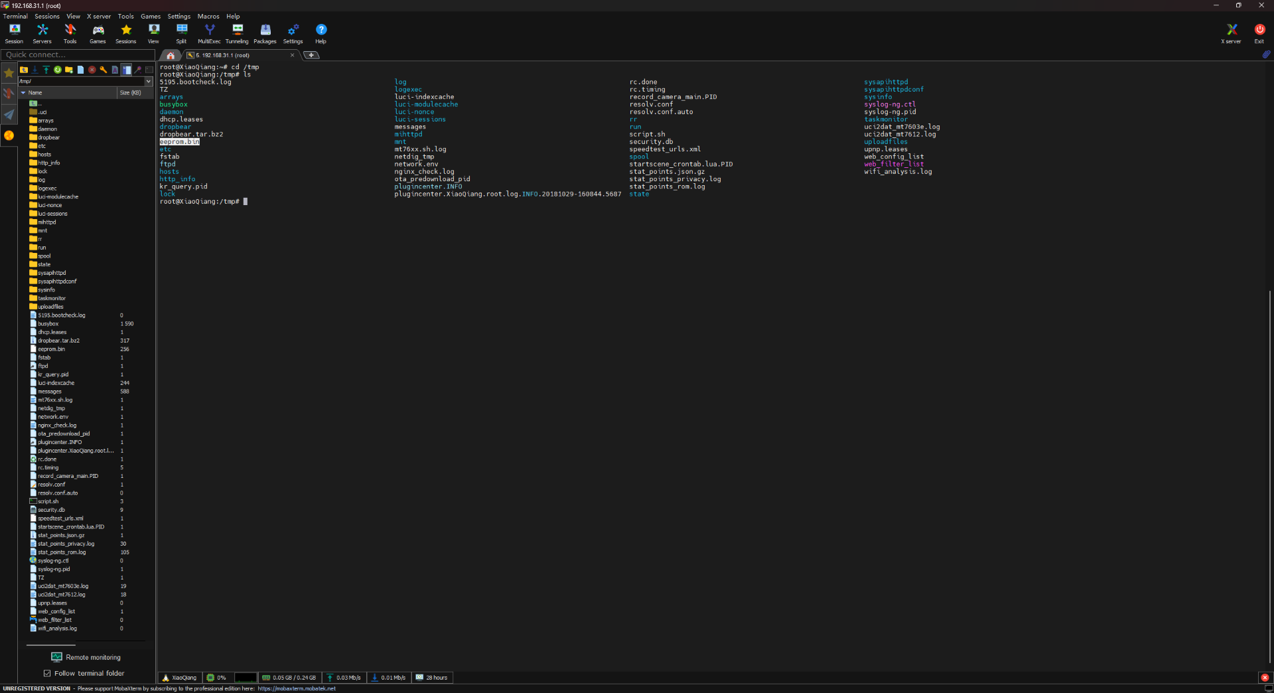The image size is (1274, 693).
Task: Click the download selected files arrow icon
Action: click(35, 70)
